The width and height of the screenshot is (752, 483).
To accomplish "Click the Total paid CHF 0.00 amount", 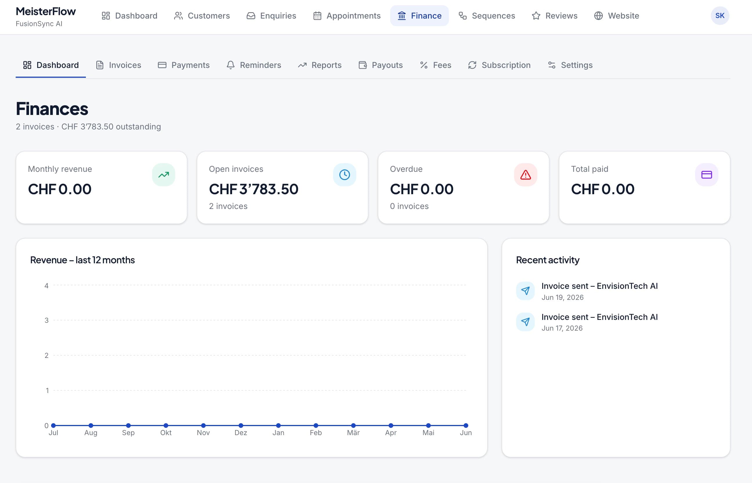I will click(x=603, y=189).
